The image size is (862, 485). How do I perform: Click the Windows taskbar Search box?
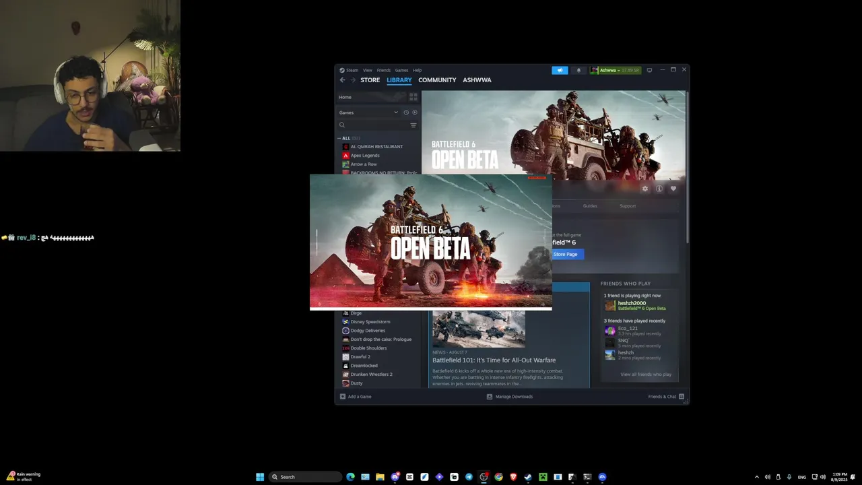pyautogui.click(x=305, y=477)
